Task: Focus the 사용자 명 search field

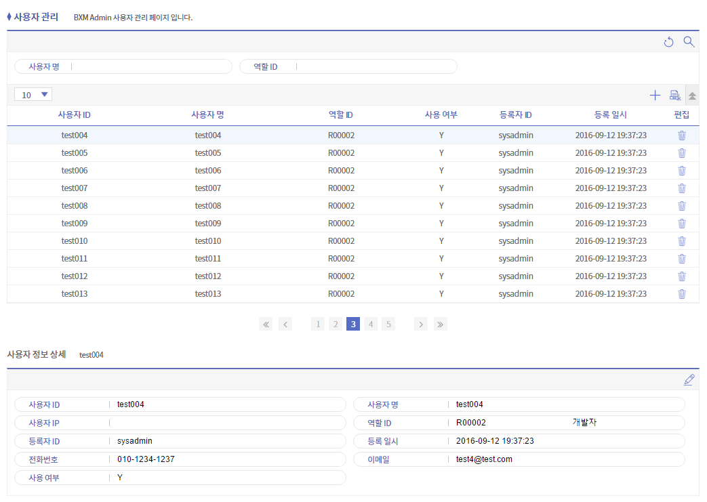Action: tap(123, 66)
